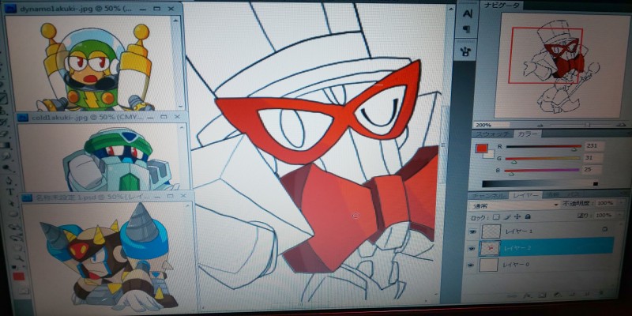Click the black swatch at ramp end

pyautogui.click(x=596, y=184)
